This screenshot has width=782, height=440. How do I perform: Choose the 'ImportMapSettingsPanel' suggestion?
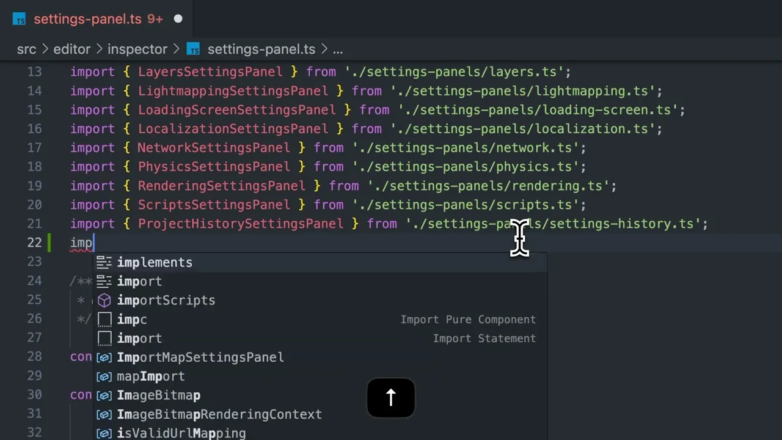(x=320, y=357)
